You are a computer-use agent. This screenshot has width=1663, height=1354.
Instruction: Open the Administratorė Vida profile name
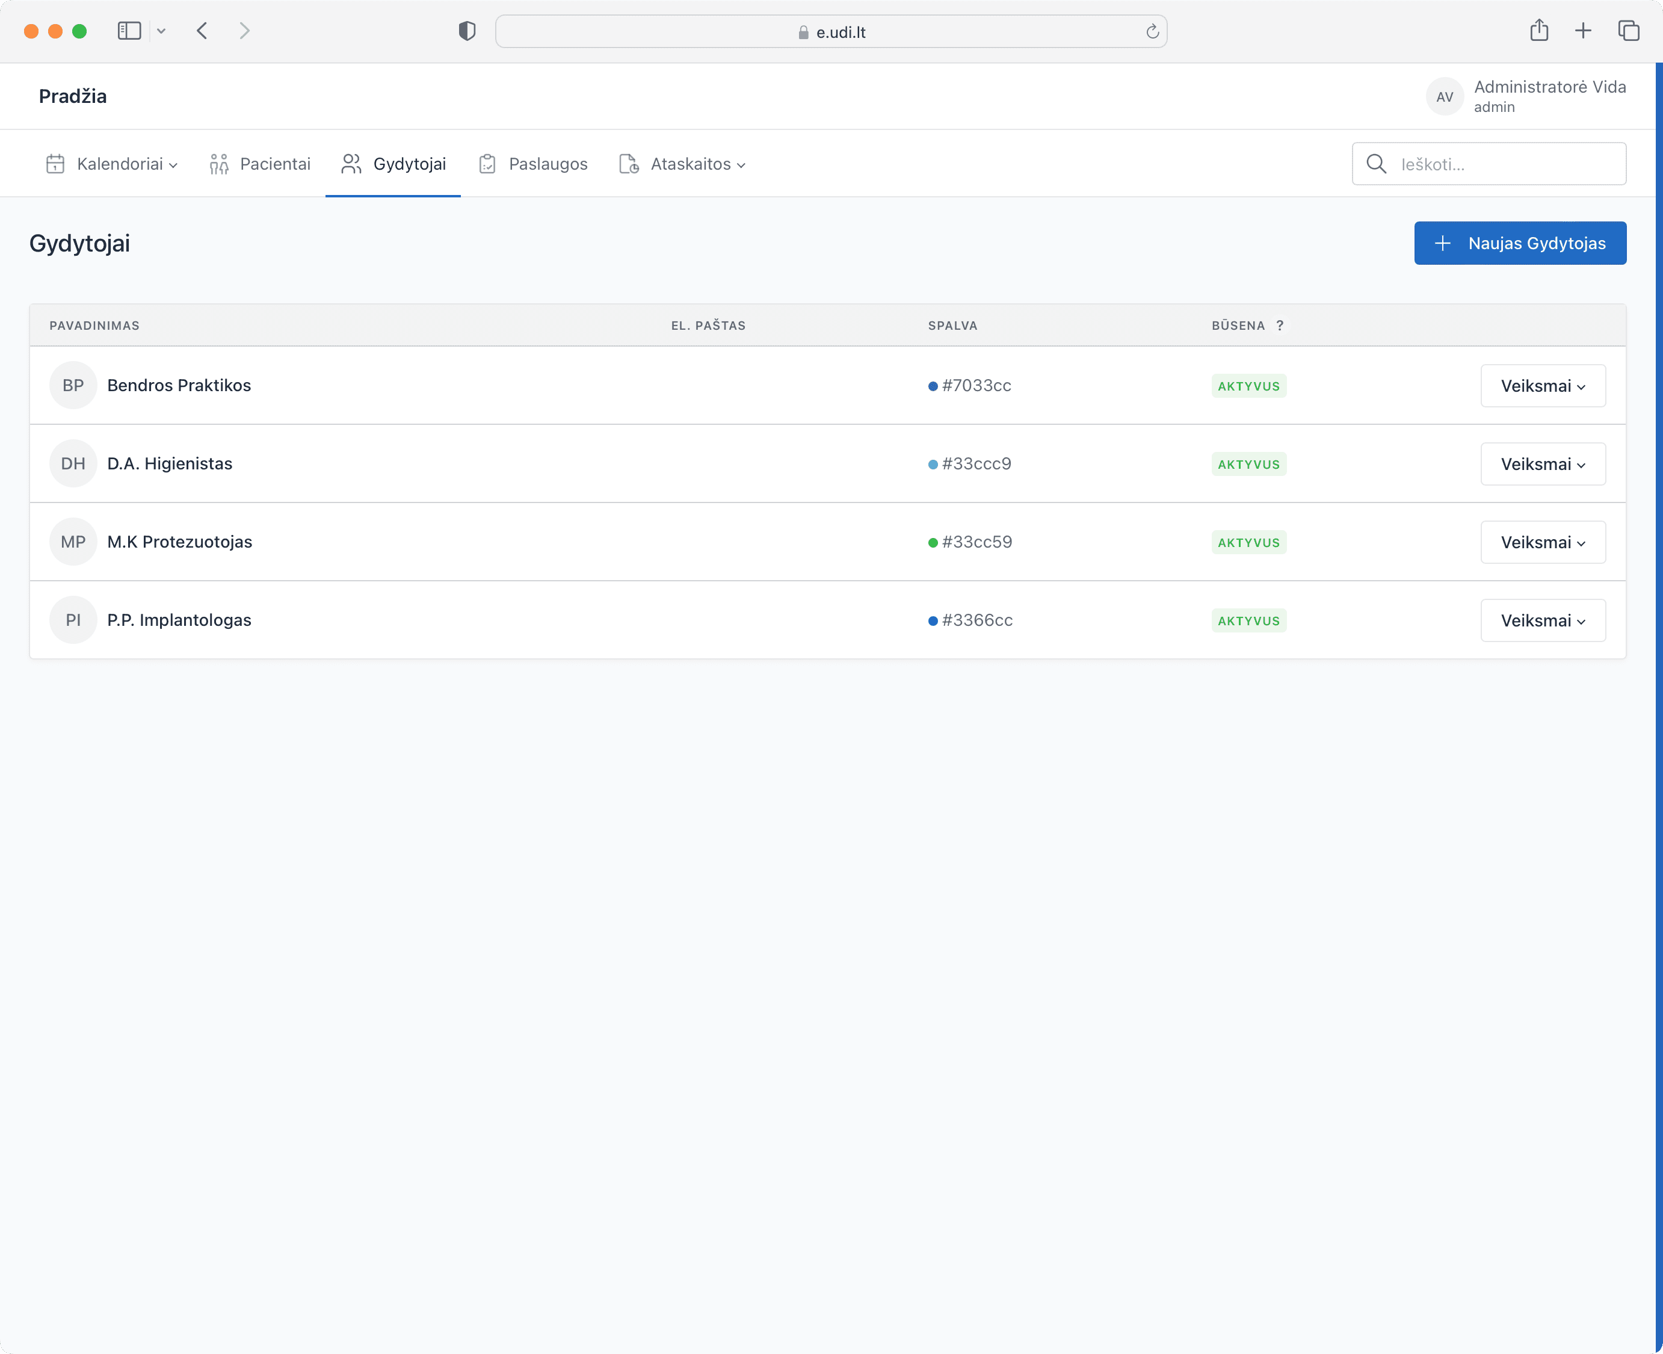coord(1550,87)
